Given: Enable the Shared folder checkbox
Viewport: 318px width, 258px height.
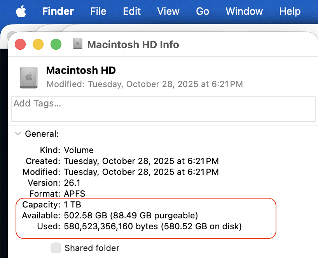Looking at the screenshot, I should tap(56, 248).
